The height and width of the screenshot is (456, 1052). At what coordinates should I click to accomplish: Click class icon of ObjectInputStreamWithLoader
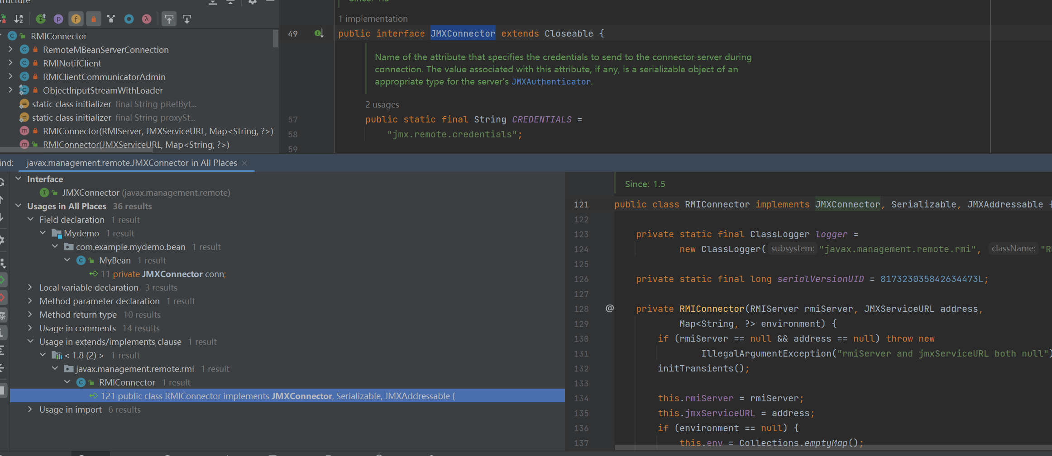point(24,90)
